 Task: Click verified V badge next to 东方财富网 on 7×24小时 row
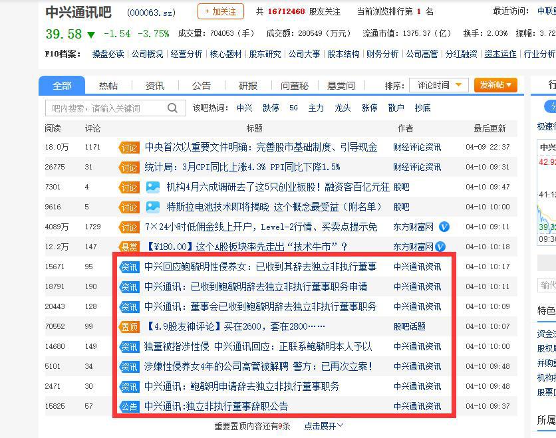pos(444,227)
